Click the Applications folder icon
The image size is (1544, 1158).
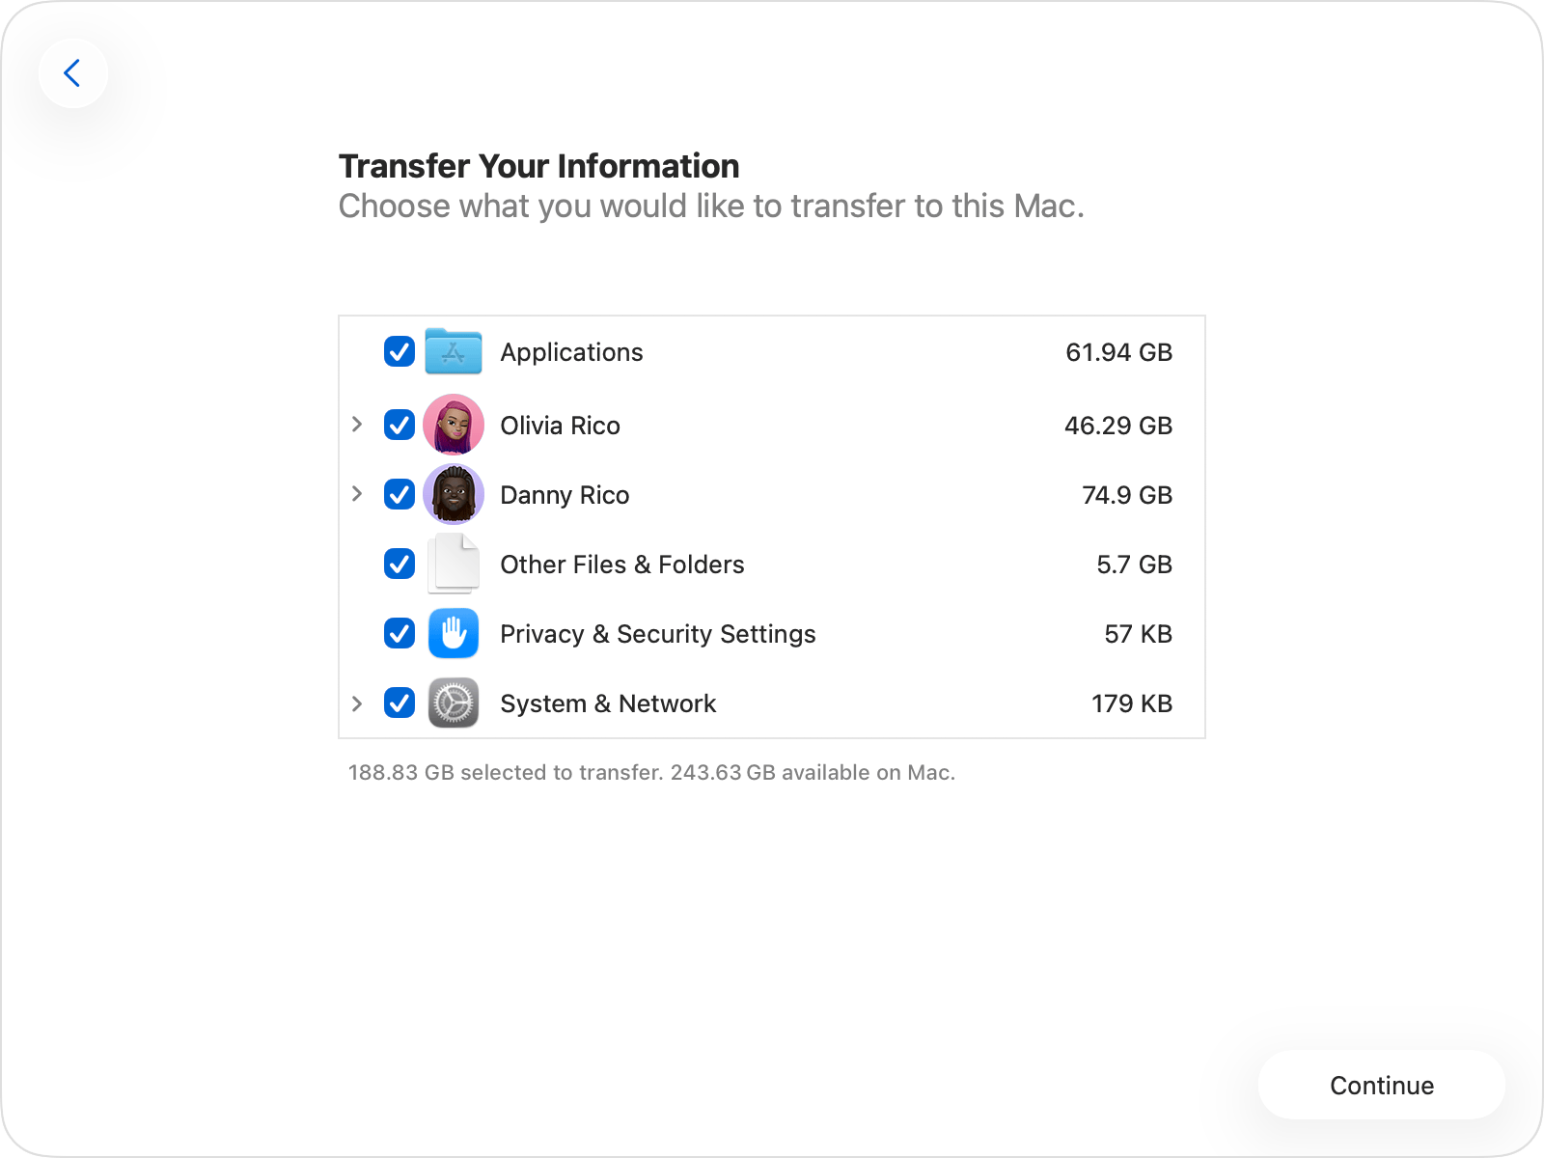(453, 352)
